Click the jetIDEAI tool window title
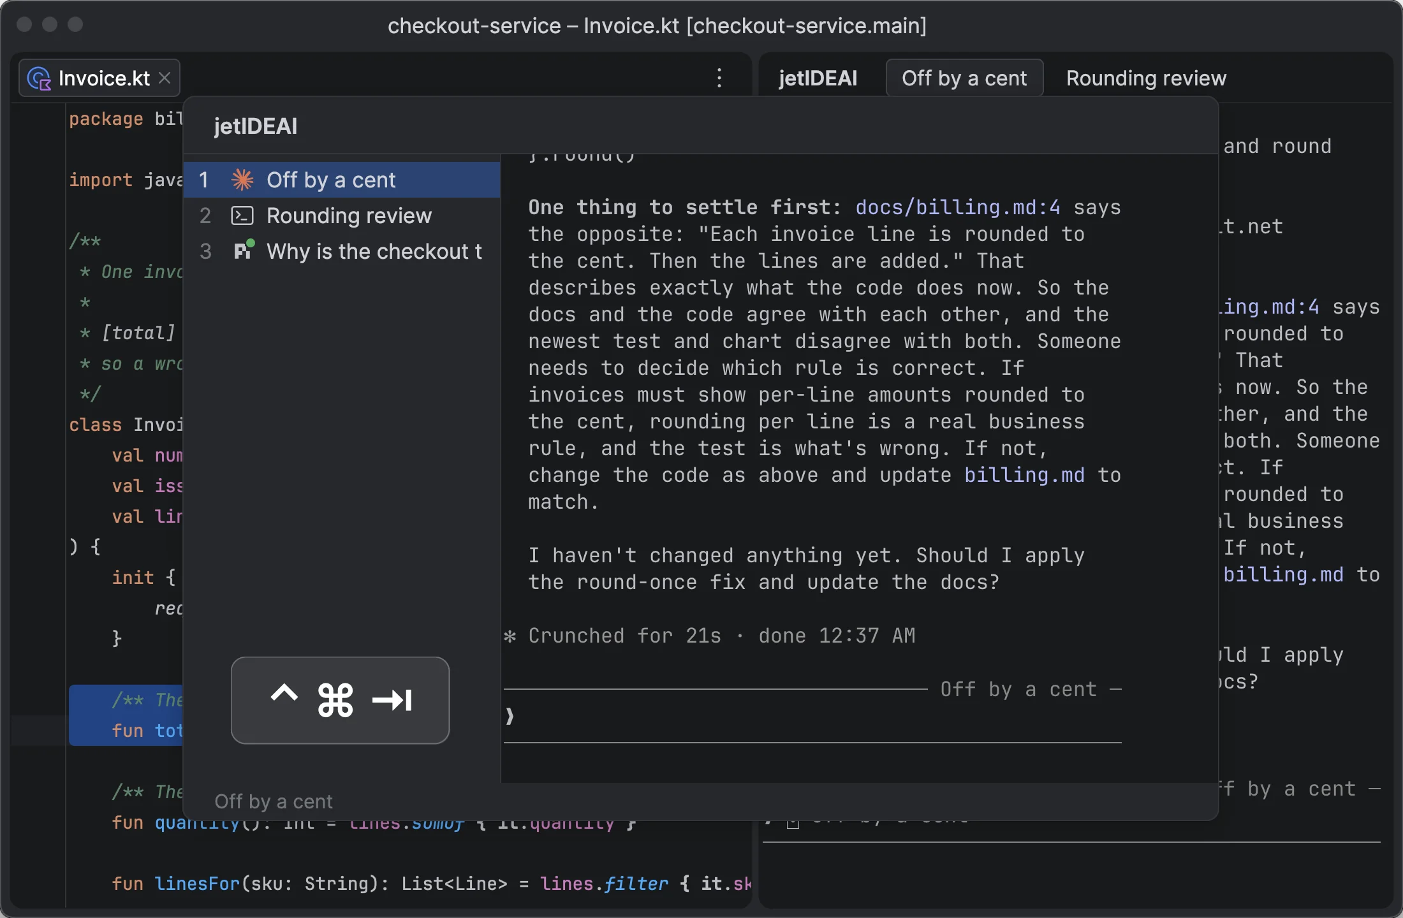The image size is (1403, 918). tap(818, 78)
